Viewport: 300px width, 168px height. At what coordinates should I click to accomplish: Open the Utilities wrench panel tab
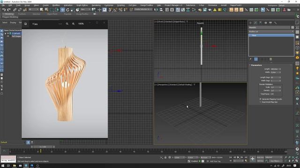coord(275,23)
